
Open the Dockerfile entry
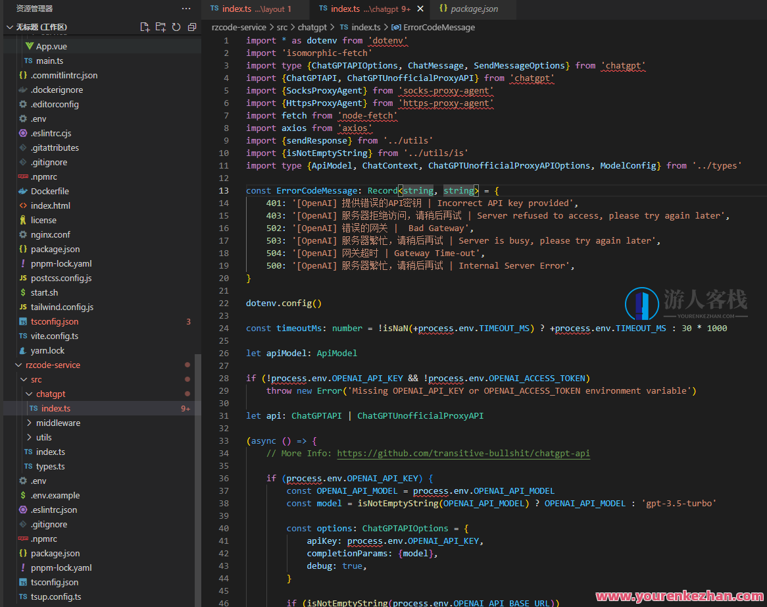pyautogui.click(x=50, y=192)
